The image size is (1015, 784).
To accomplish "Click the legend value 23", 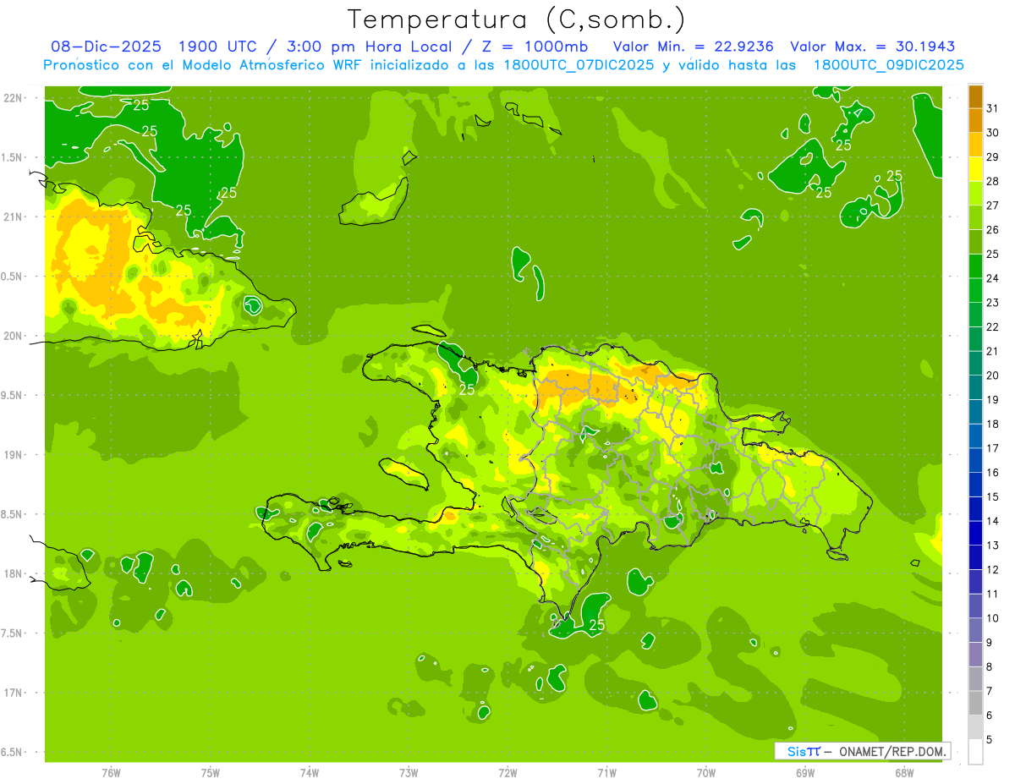I will coord(993,303).
